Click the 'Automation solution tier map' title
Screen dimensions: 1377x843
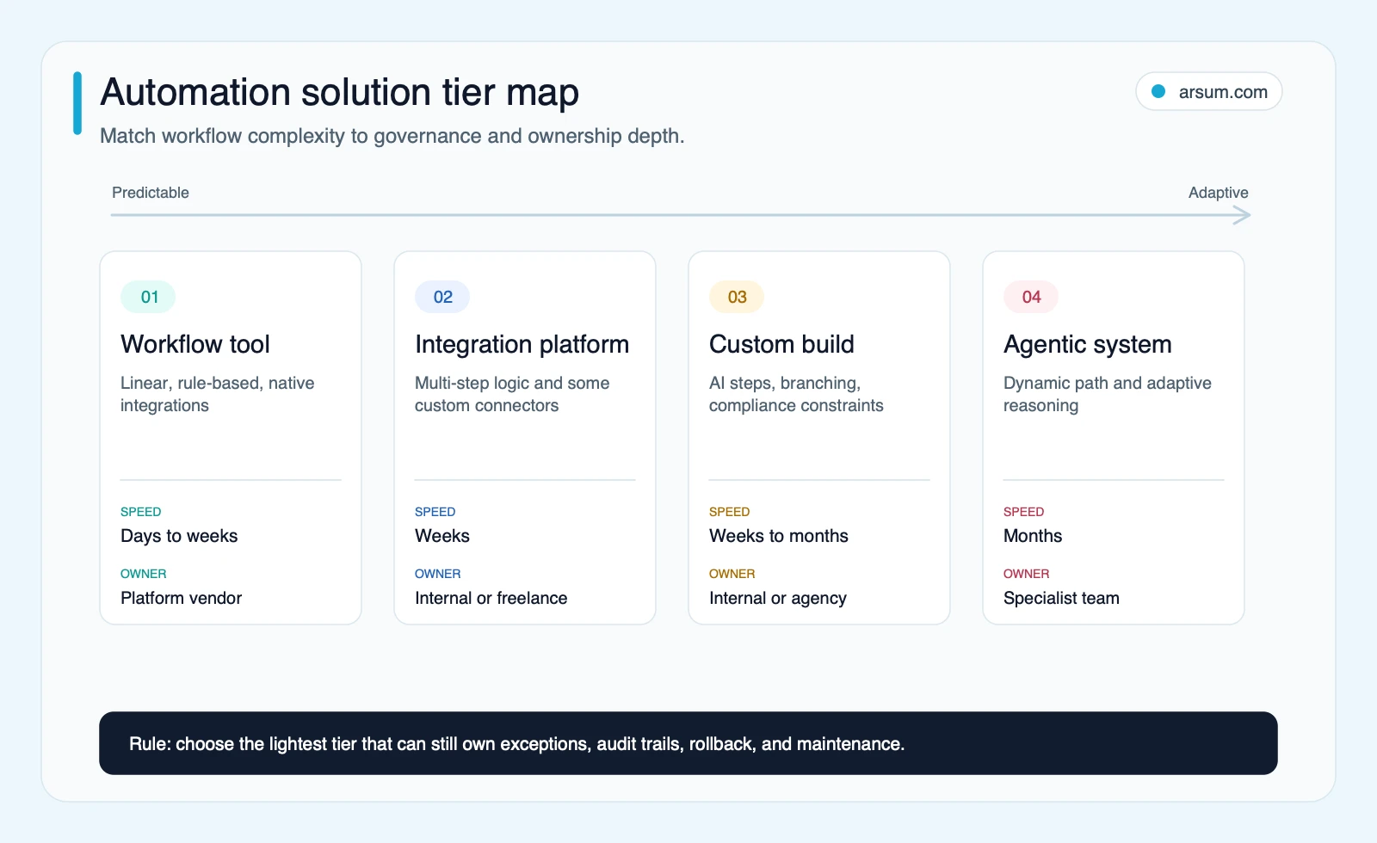pyautogui.click(x=340, y=92)
